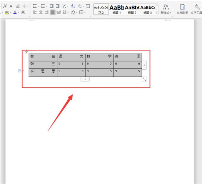This screenshot has width=202, height=184.
Task: Click the decrease font size icon
Action: coord(11,6)
